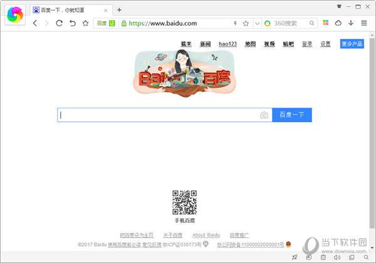This screenshot has height=263, width=376.
Task: Focus the Baidu search input field
Action: click(157, 115)
